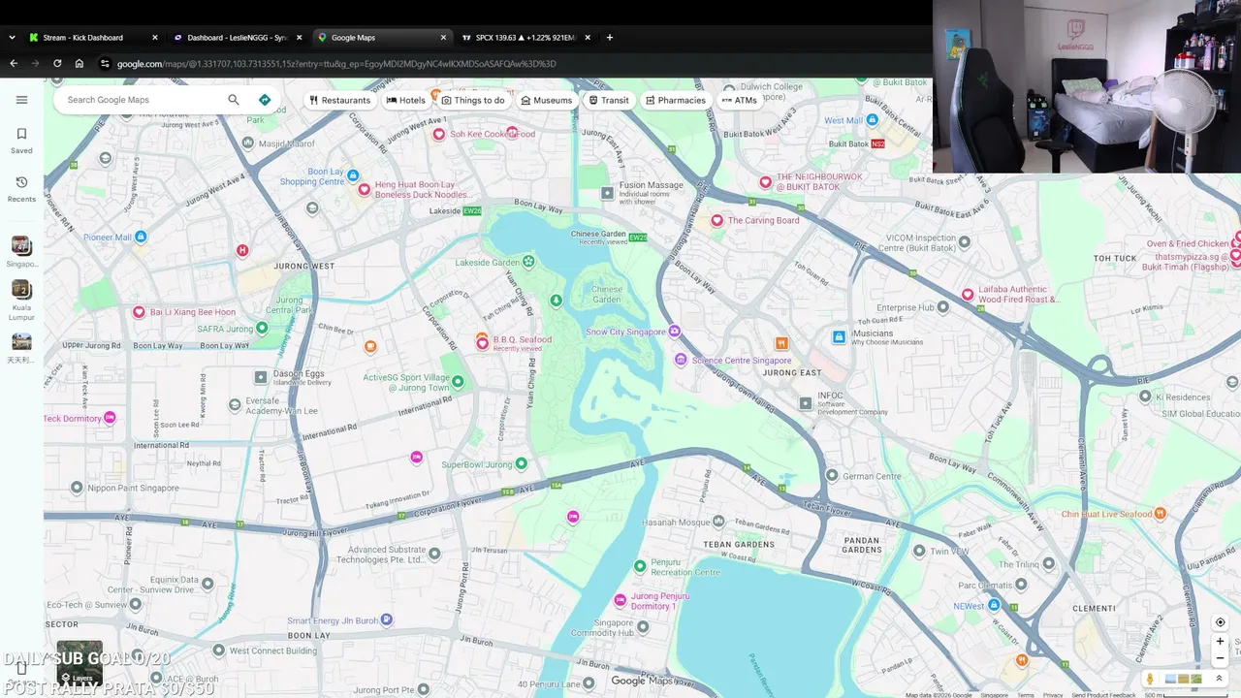Viewport: 1241px width, 698px height.
Task: Select the Snow City Singapore marker
Action: tap(675, 332)
